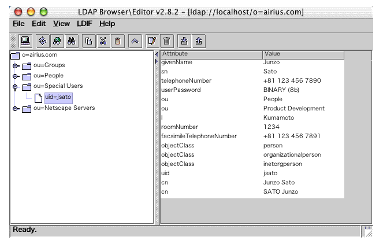The width and height of the screenshot is (383, 244).
Task: Click the SATO Junzo cn value
Action: click(281, 192)
